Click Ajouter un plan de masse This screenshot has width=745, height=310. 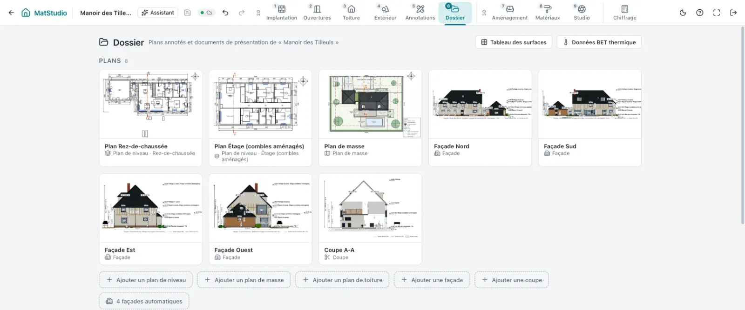pyautogui.click(x=244, y=280)
